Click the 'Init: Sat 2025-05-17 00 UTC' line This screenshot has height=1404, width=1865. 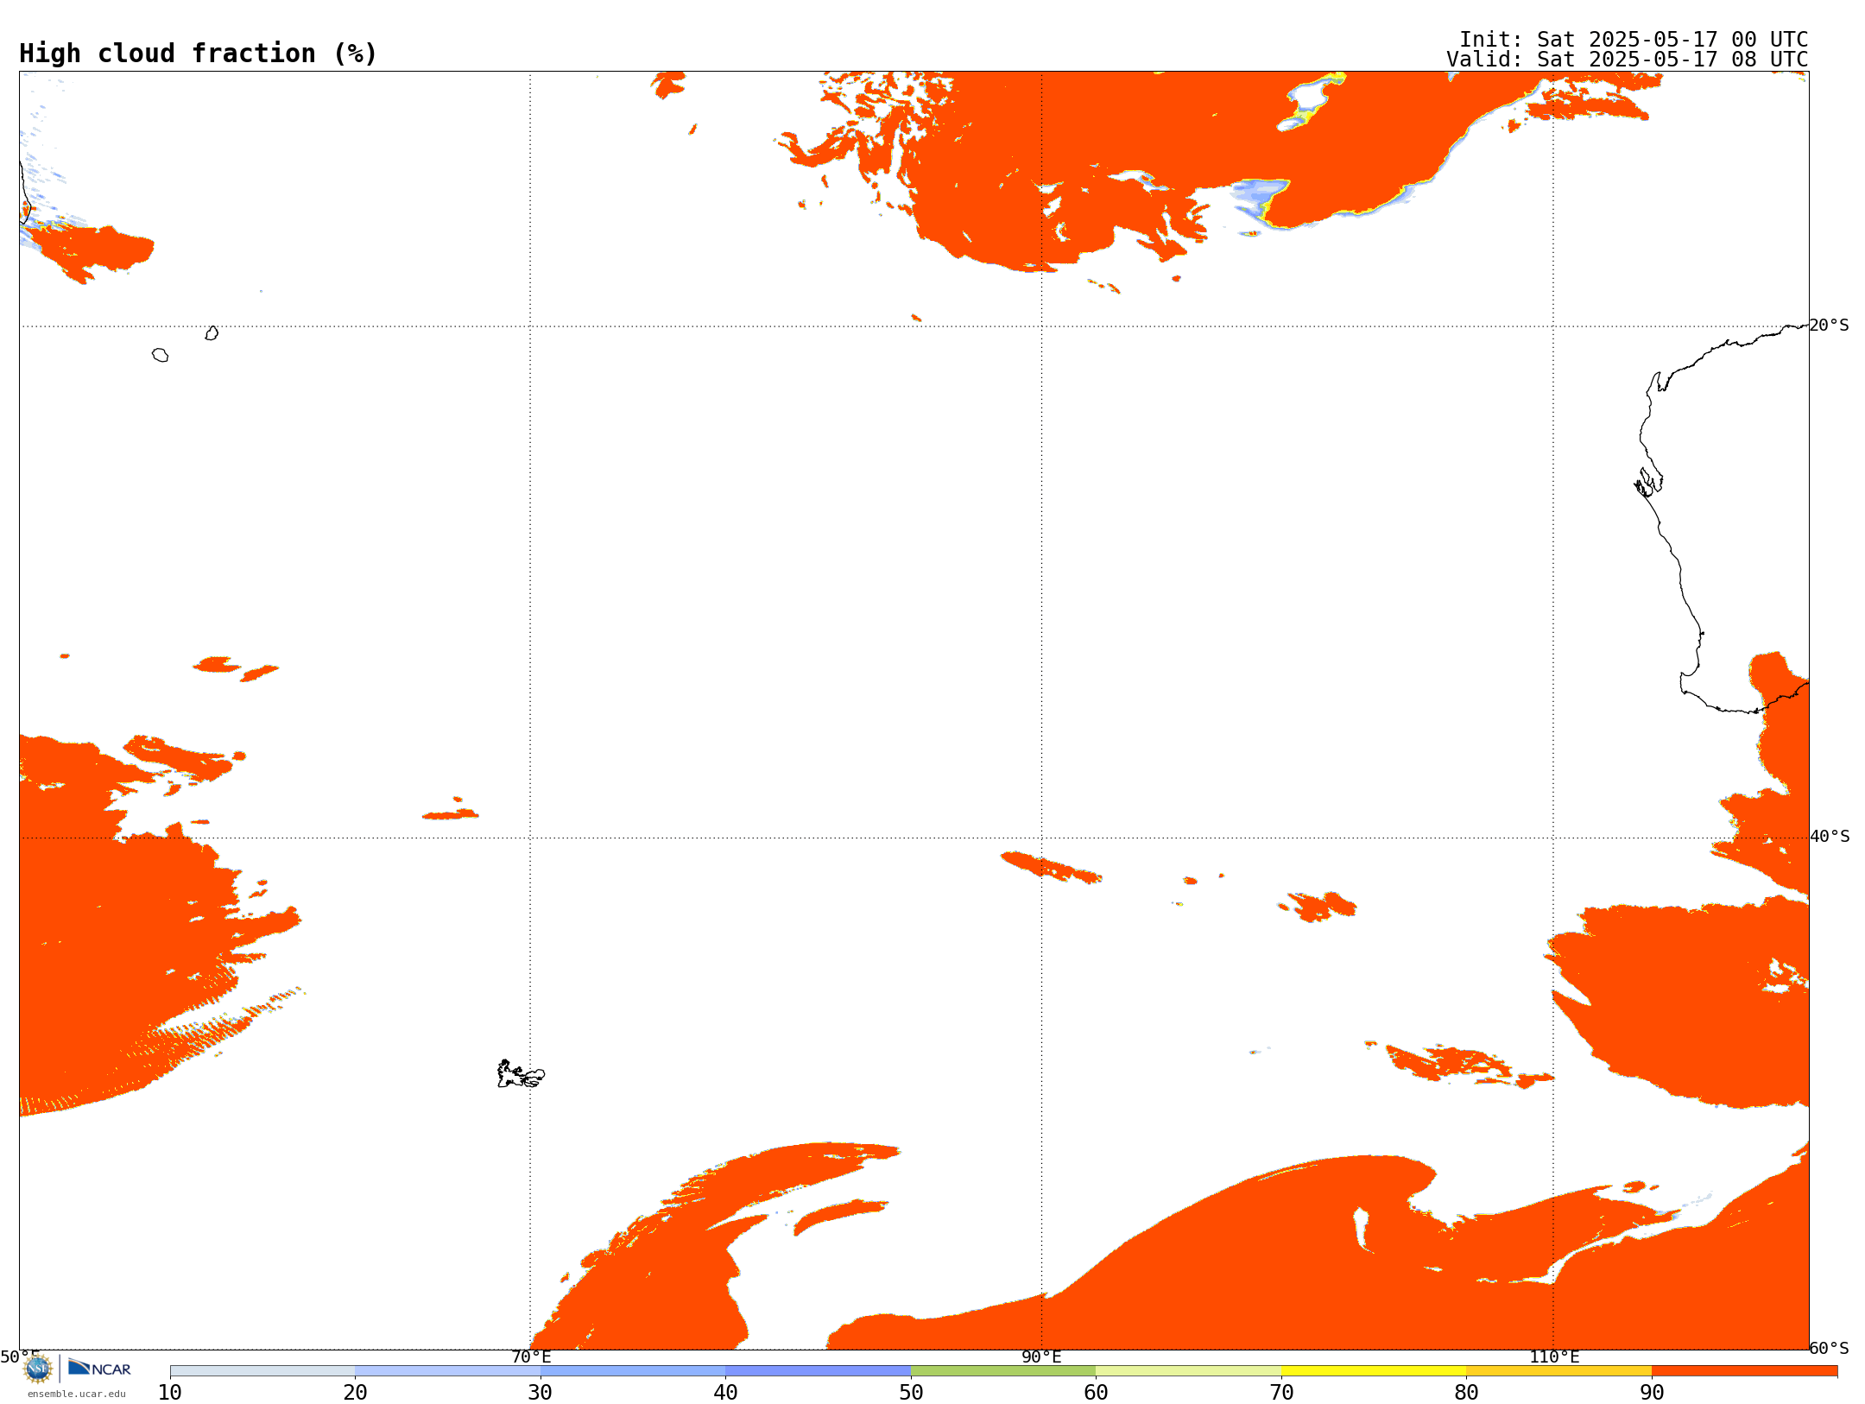click(x=1634, y=40)
